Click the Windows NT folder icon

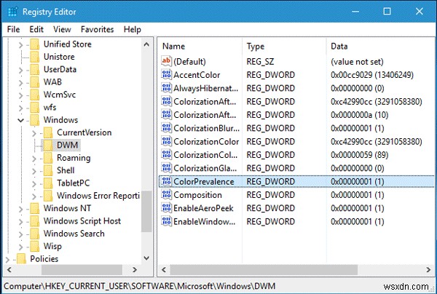tap(35, 208)
